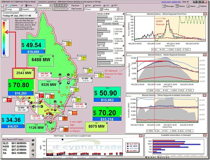Click the Economic Islands header button
Screen dimensions: 210x160
(x=111, y=24)
